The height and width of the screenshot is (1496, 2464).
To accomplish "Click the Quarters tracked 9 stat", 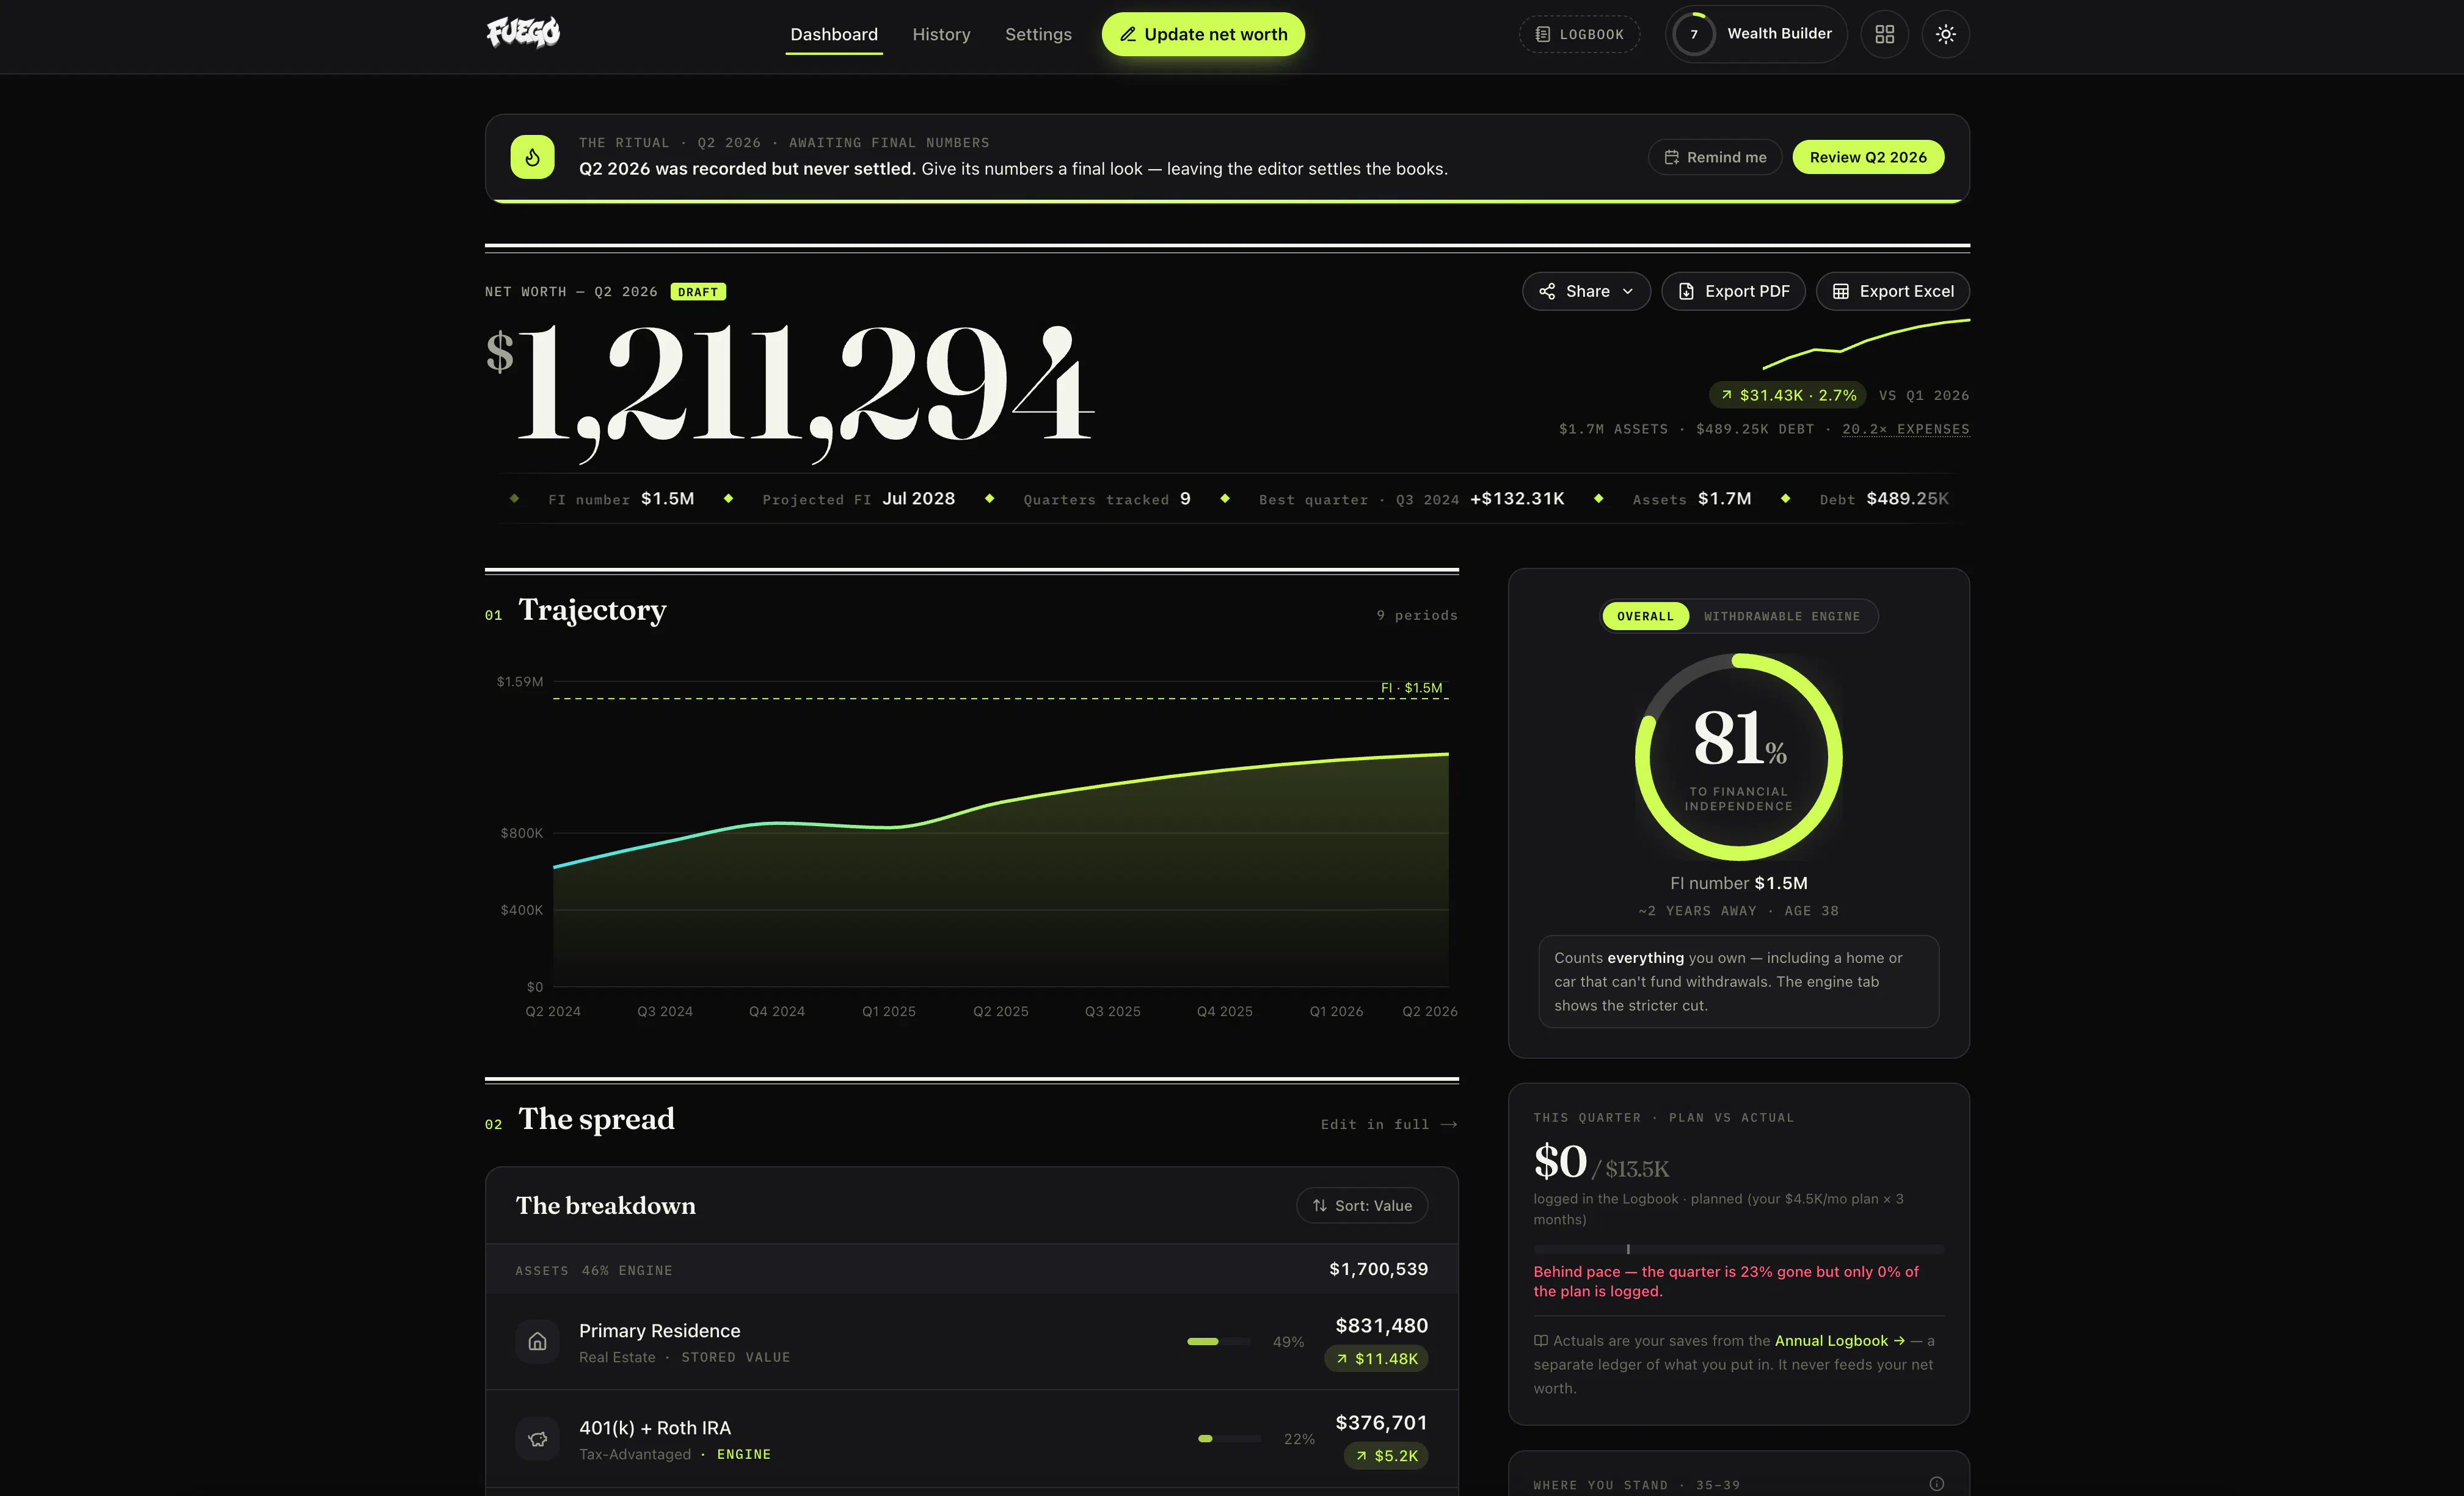I will coord(1107,499).
